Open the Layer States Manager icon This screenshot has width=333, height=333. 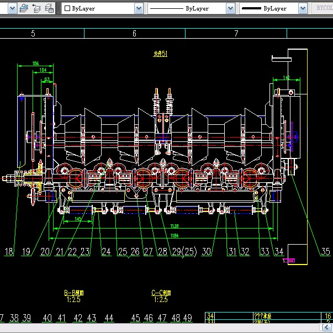[49, 8]
